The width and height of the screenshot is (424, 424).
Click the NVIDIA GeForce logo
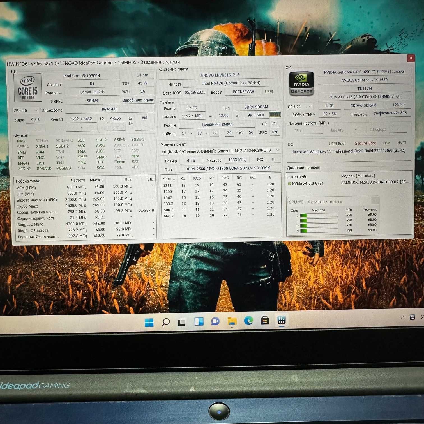coord(301,83)
